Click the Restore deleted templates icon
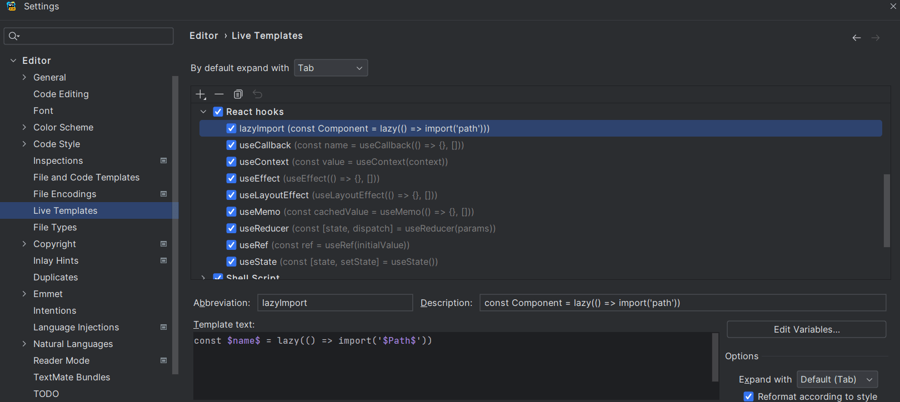Viewport: 900px width, 402px height. tap(257, 94)
